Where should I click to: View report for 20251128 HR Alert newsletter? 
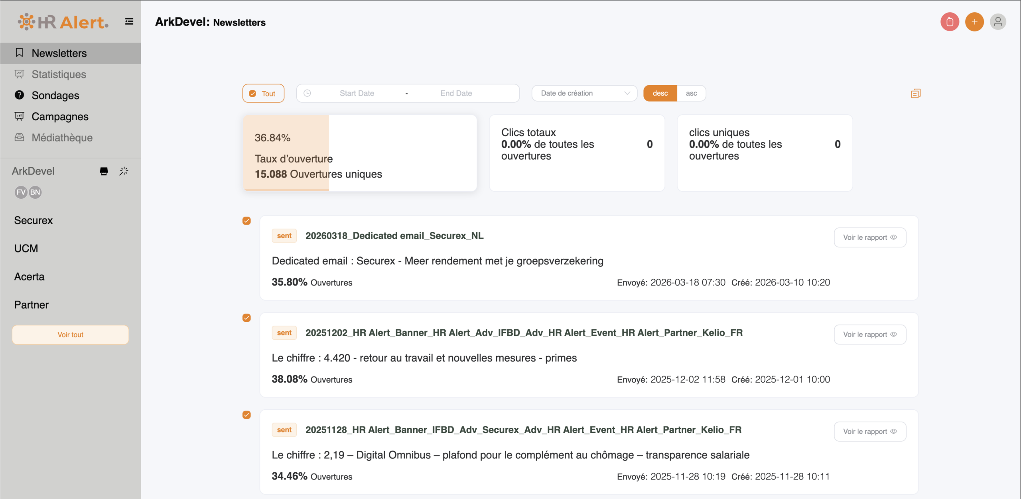point(870,432)
